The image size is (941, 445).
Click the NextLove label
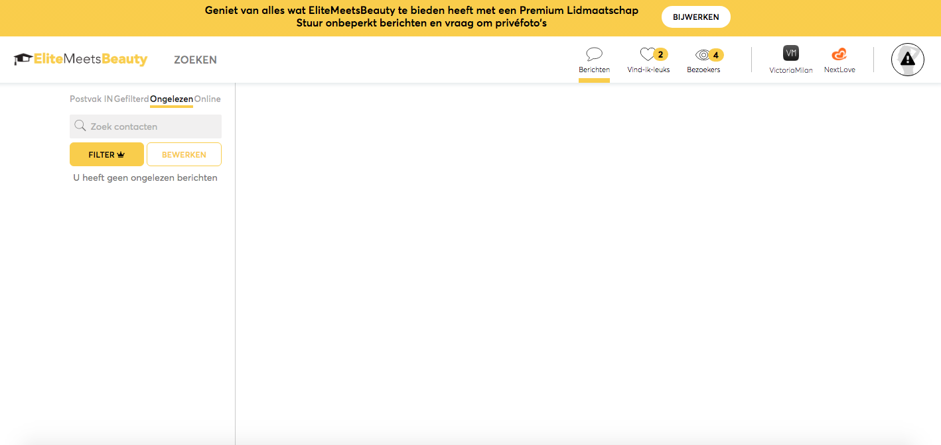(x=839, y=70)
